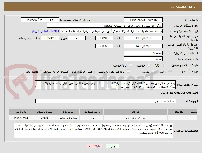
Task: Click the table cell غذا و نوشیدنی
Action: pos(68,118)
